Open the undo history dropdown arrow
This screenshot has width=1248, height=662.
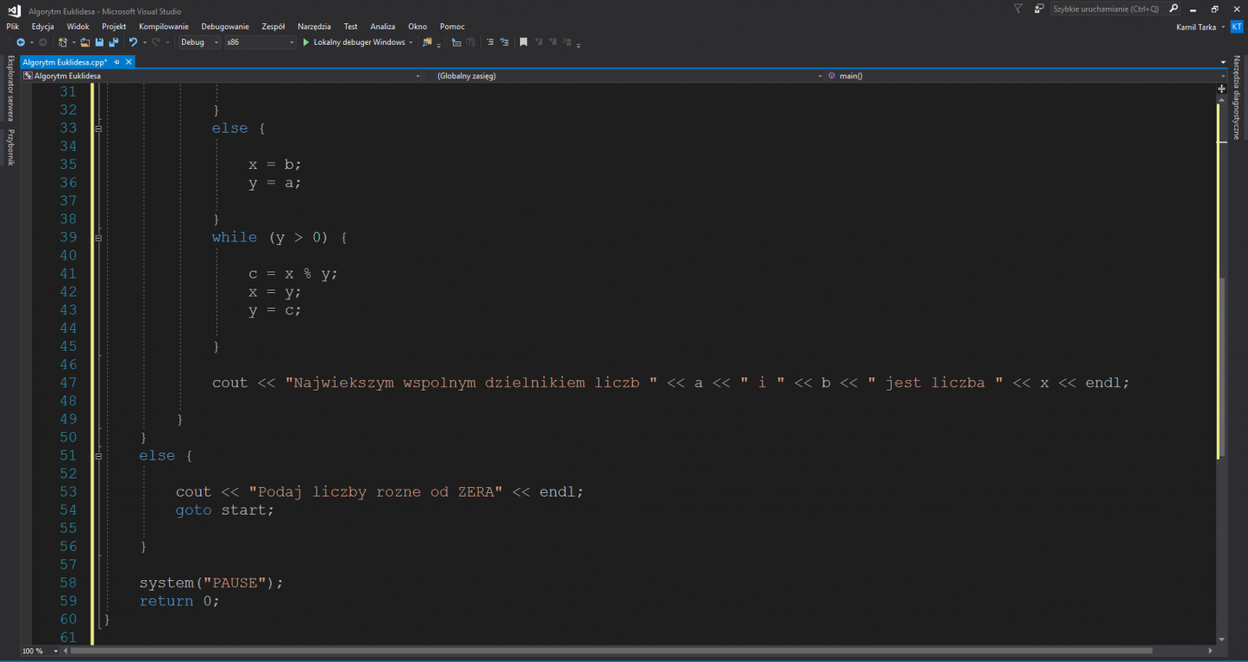click(x=144, y=42)
